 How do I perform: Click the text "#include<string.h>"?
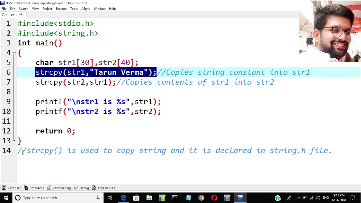click(58, 33)
